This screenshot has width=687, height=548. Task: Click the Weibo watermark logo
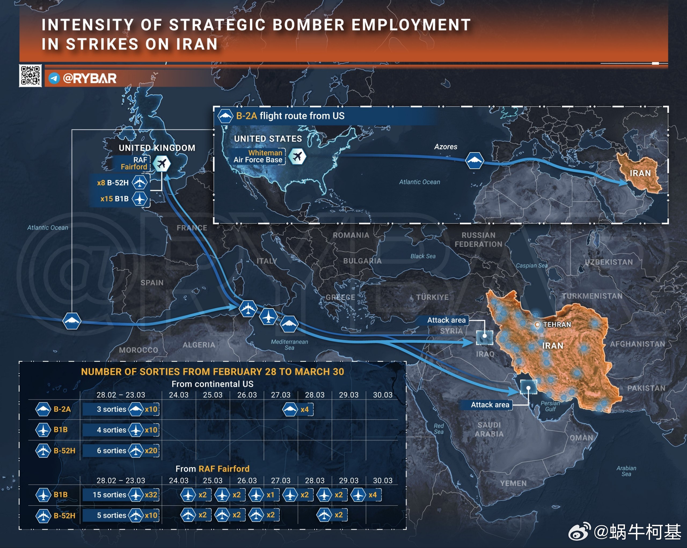click(579, 532)
